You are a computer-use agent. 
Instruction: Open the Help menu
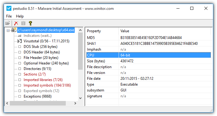point(20,16)
